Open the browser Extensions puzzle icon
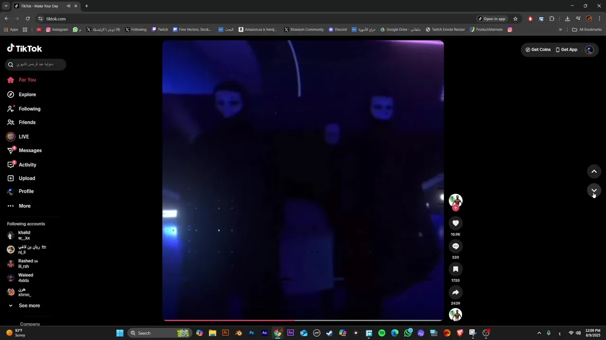This screenshot has width=606, height=340. click(552, 19)
